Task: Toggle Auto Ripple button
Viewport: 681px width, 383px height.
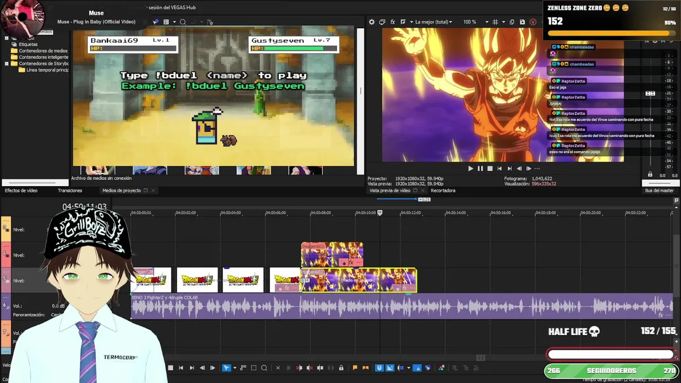Action: coord(400,368)
